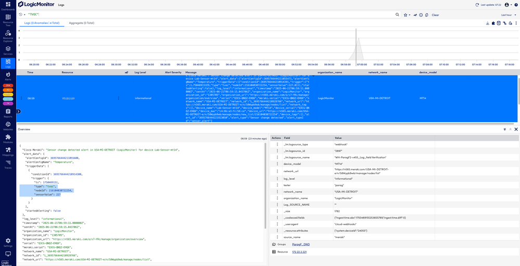Open Traces in the sidebar
This screenshot has width=520, height=266.
[8, 164]
